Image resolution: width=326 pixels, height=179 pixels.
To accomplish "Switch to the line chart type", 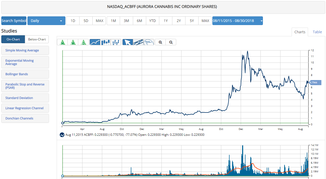I will point(95,42).
